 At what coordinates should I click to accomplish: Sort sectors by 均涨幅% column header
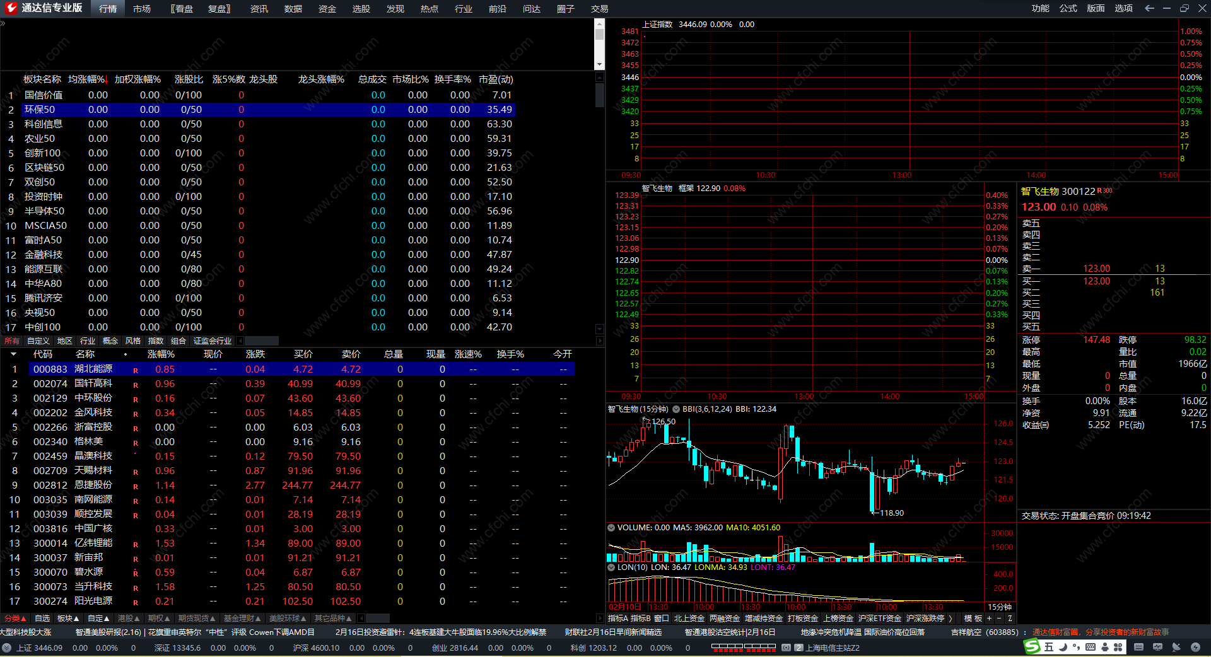coord(88,79)
